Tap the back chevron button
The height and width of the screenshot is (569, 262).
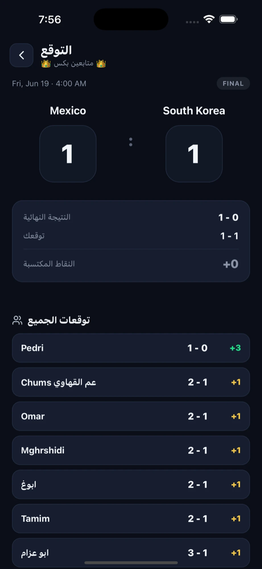click(x=22, y=55)
